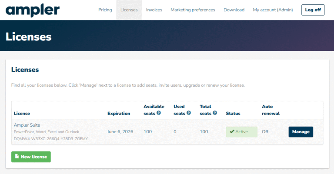
Task: Click the 'Find all your licenses below' description
Action: [128, 85]
